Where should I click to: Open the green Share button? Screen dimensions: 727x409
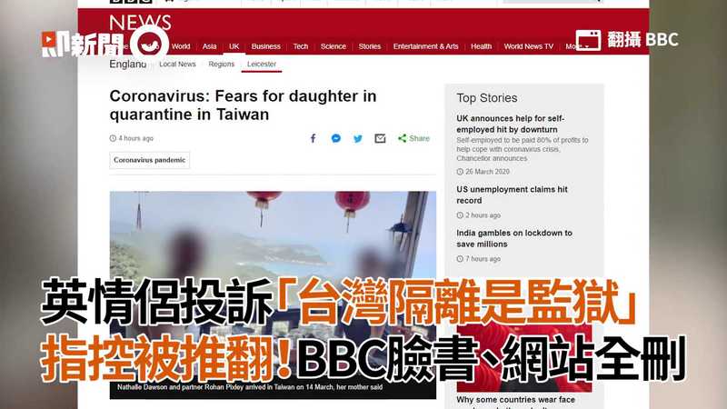coord(413,138)
